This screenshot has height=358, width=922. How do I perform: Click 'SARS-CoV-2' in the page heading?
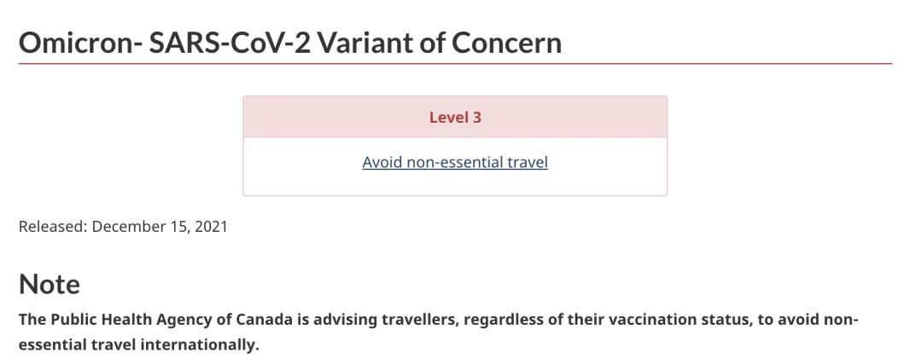click(x=228, y=43)
